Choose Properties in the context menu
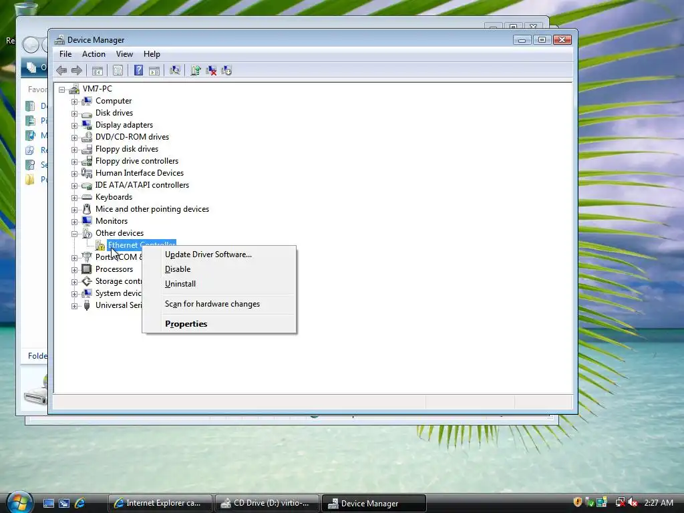 (x=219, y=324)
